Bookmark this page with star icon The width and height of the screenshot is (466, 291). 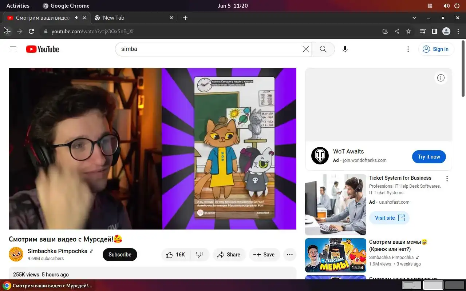tap(408, 31)
